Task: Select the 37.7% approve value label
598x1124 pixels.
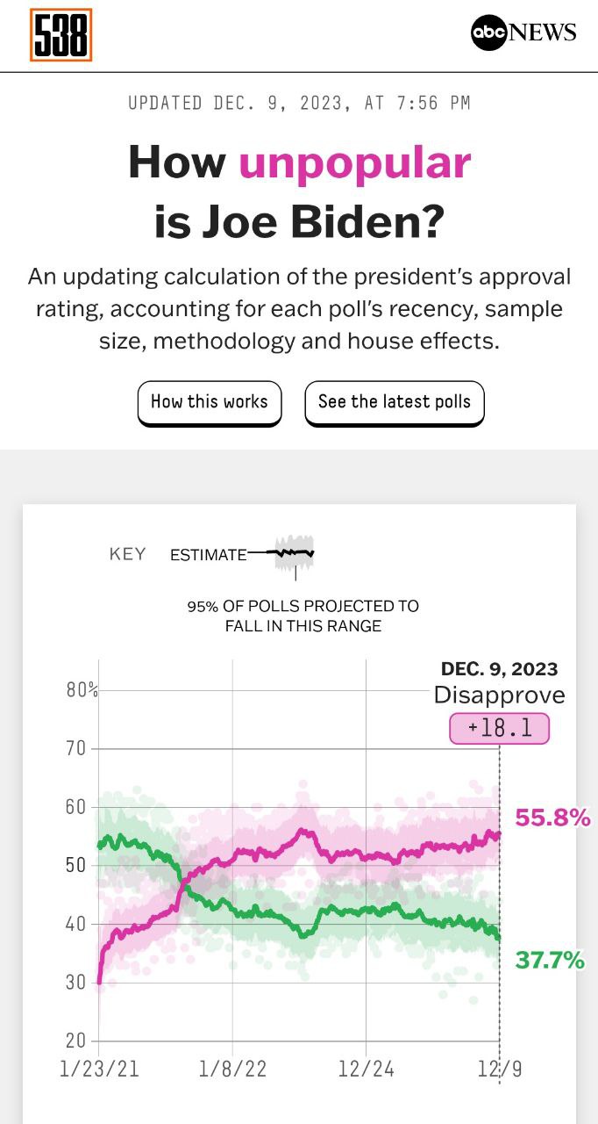Action: [x=550, y=961]
